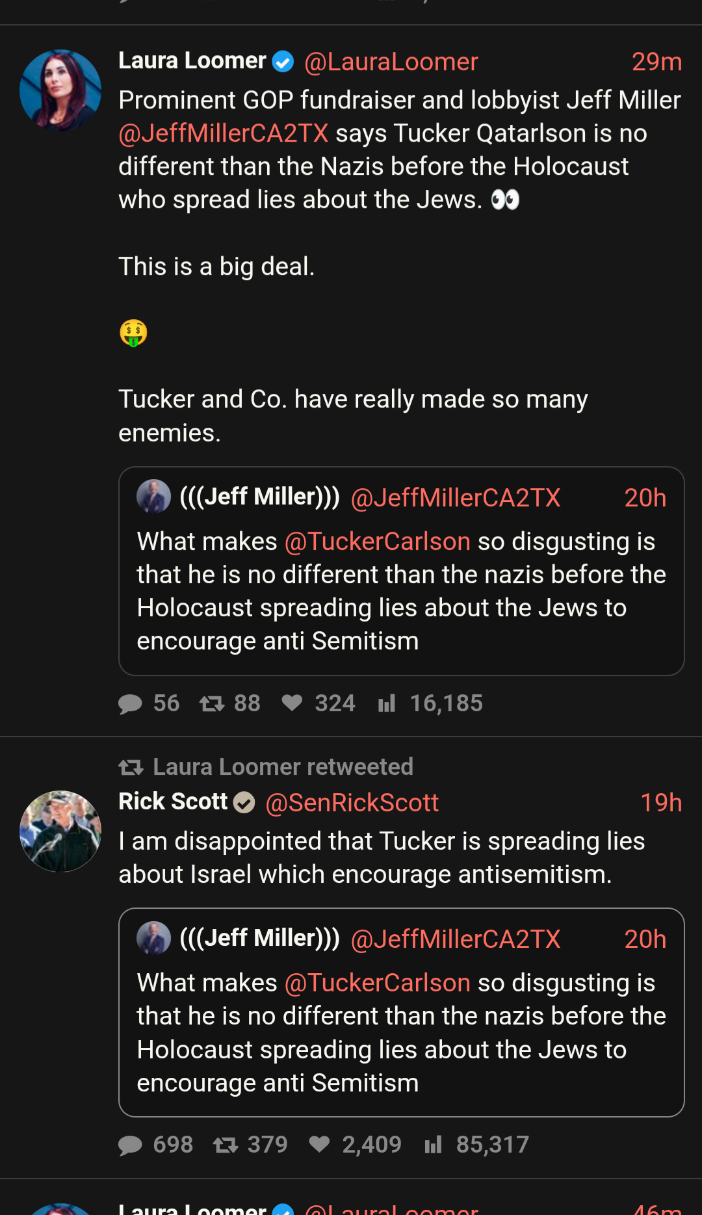
Task: Retweet Rick Scott's post with 379 retweets
Action: pos(226,1145)
